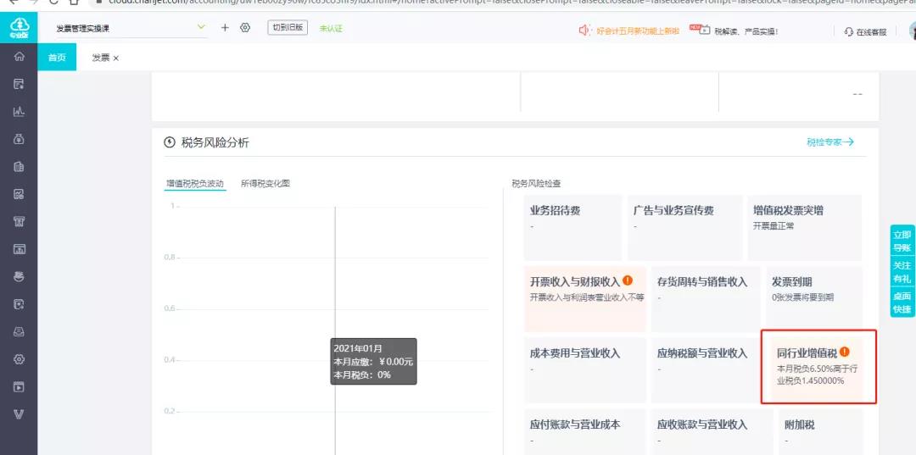Open the gear icon in the top bar
The image size is (916, 455).
click(245, 28)
